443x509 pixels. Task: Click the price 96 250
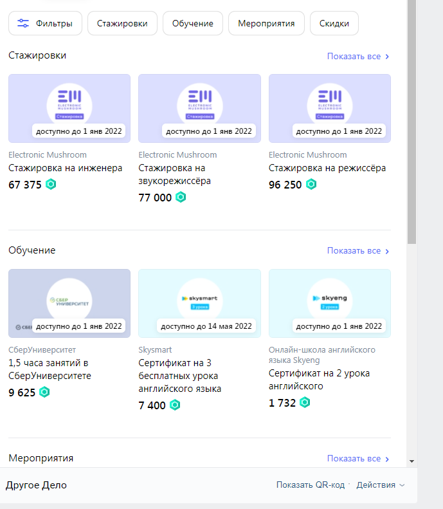coord(285,185)
